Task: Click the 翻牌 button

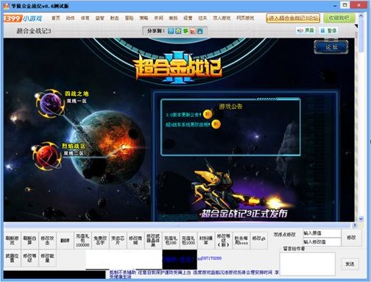Action: [65, 241]
